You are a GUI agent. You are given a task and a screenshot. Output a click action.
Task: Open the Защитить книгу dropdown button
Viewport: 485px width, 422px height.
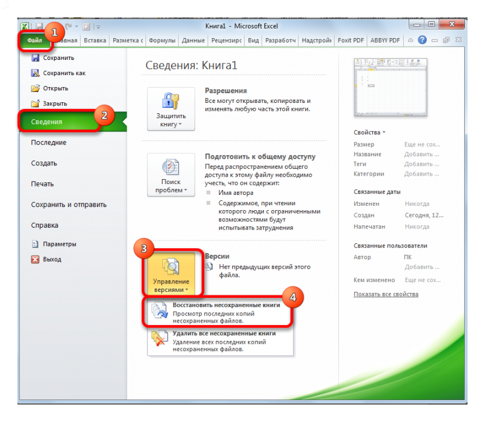171,109
